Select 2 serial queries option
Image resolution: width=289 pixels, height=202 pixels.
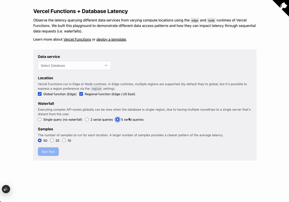[87, 120]
